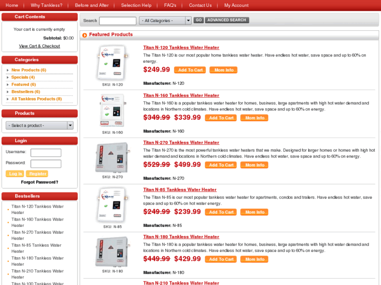Click arrow bullet beside Bestsellers category
This screenshot has height=285, width=381.
7,92
